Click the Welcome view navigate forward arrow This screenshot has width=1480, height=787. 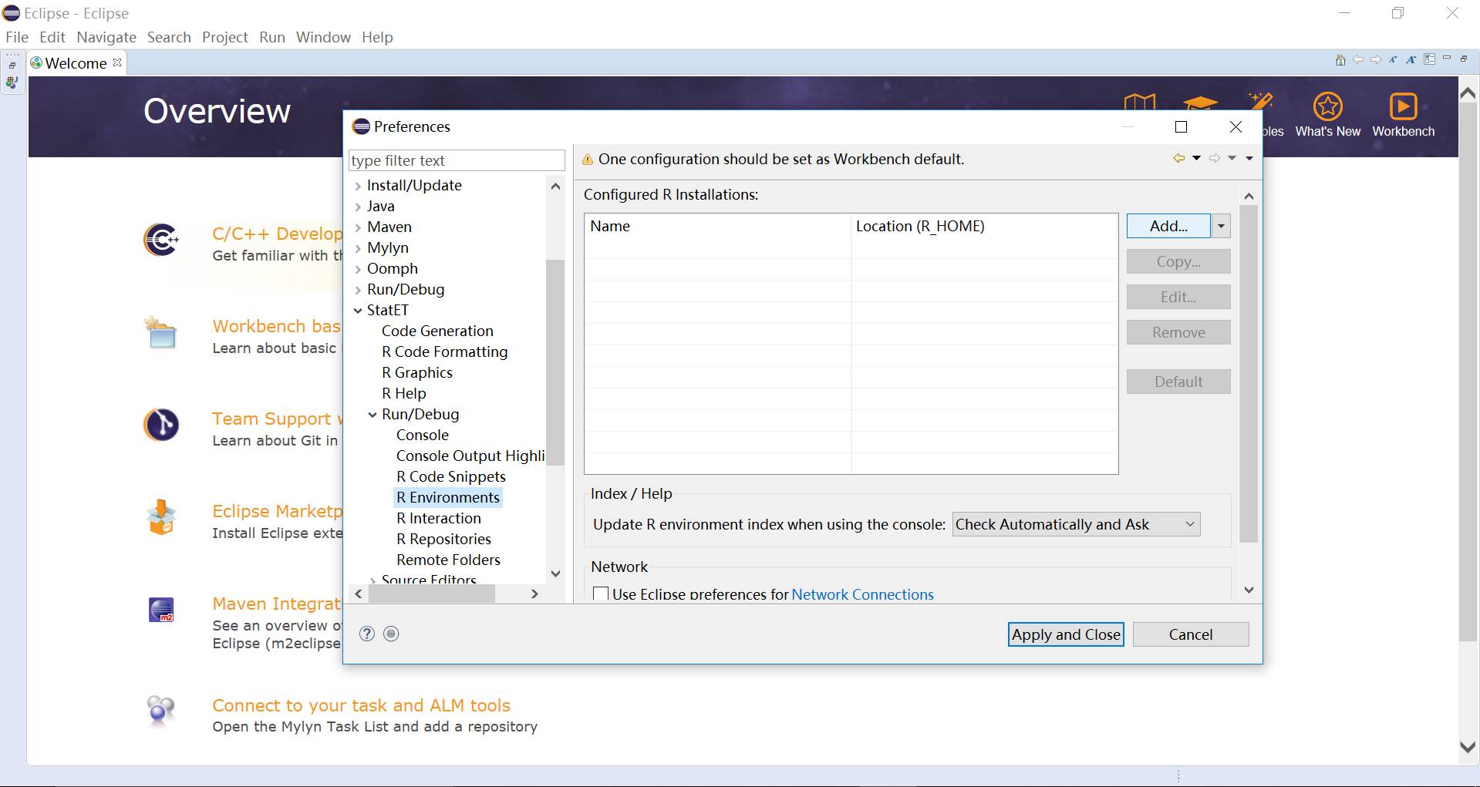pos(1375,60)
